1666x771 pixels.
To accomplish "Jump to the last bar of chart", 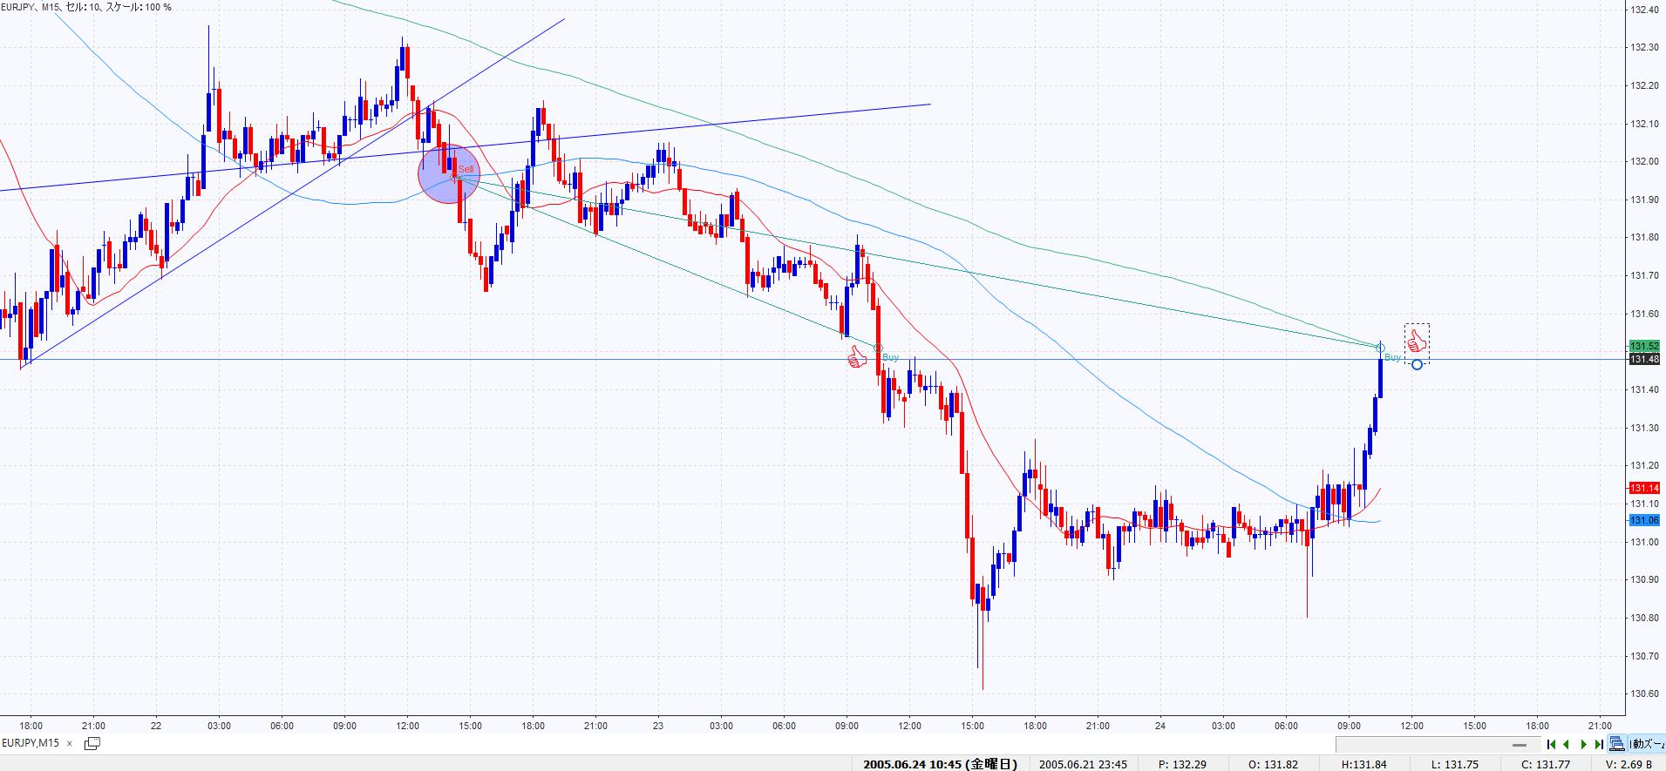I will (x=1599, y=744).
